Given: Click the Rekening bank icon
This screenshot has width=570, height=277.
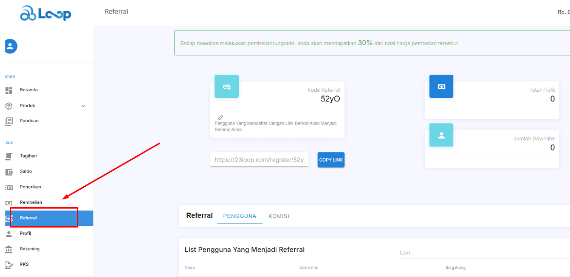Looking at the screenshot, I should click(x=9, y=249).
